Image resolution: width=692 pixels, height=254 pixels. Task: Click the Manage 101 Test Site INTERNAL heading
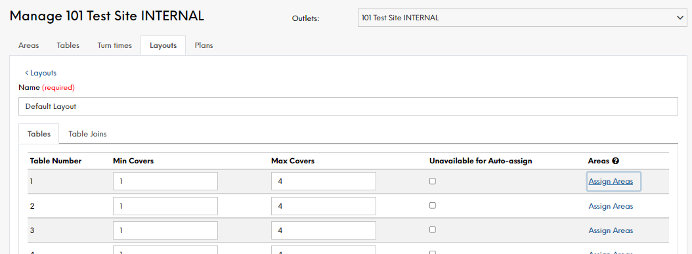click(107, 16)
